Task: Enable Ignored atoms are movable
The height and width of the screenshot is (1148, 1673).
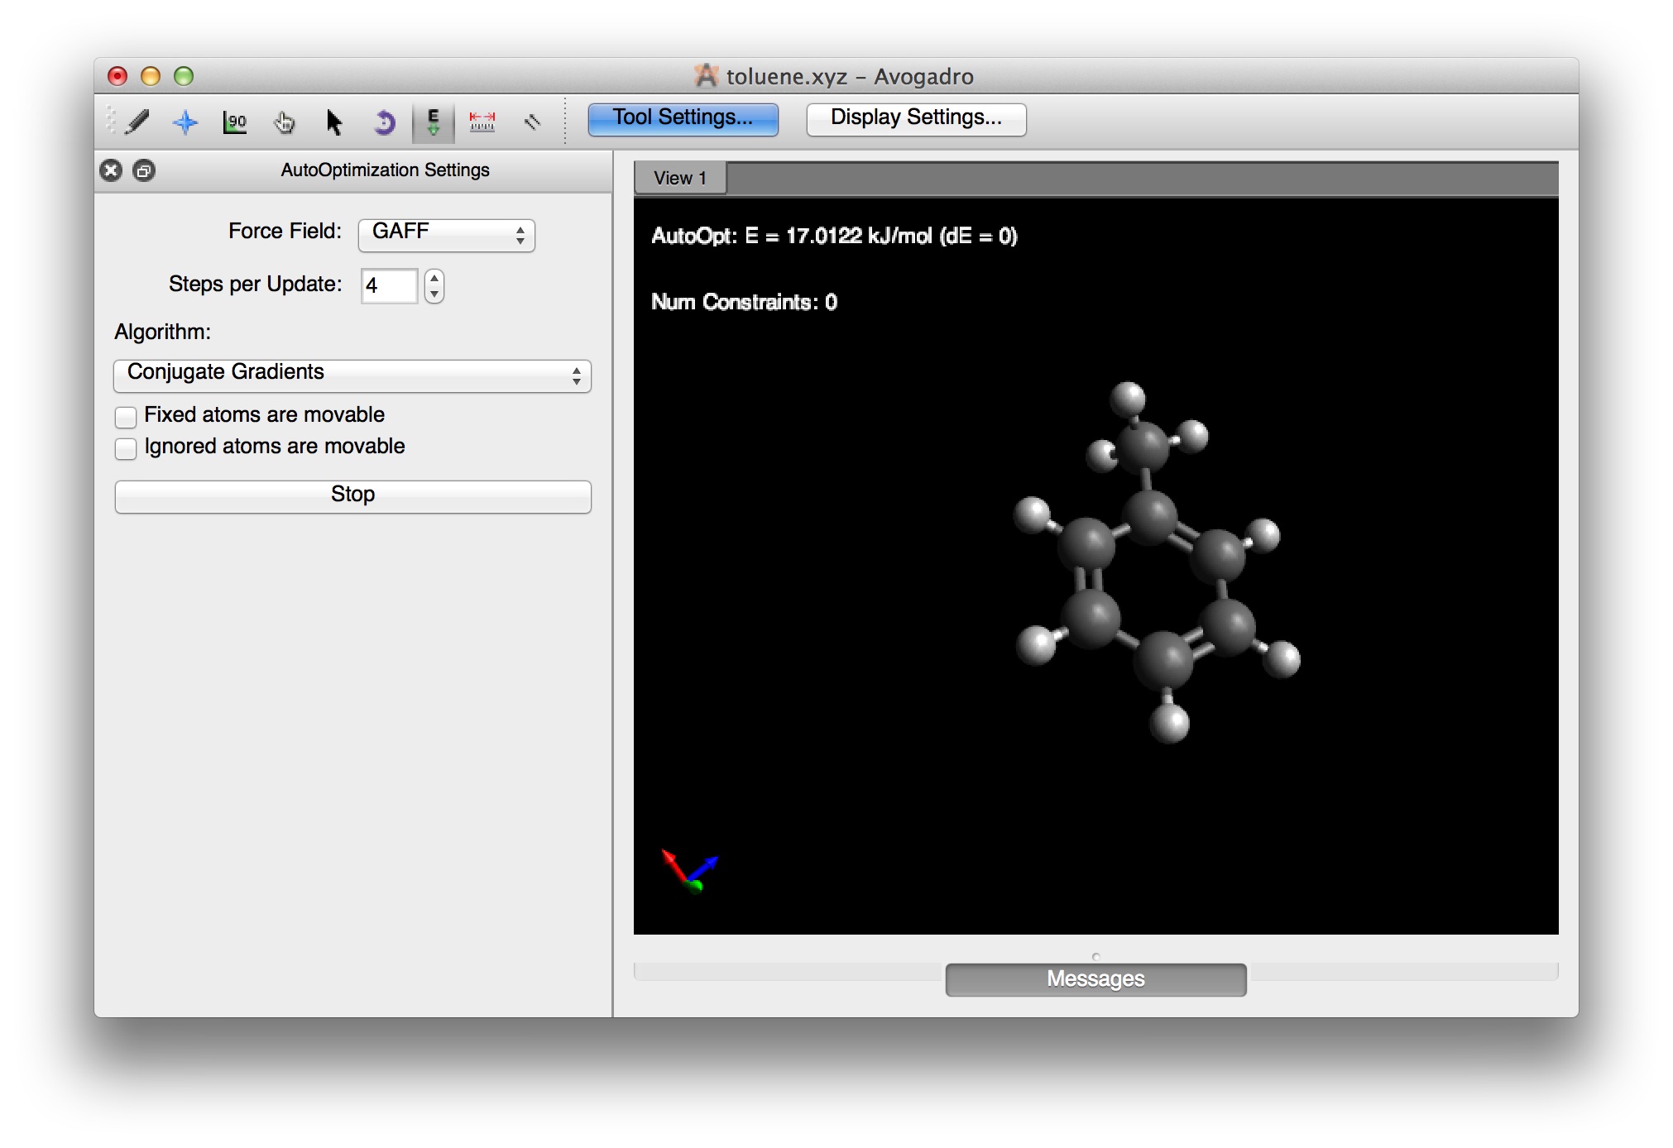Action: pyautogui.click(x=126, y=447)
